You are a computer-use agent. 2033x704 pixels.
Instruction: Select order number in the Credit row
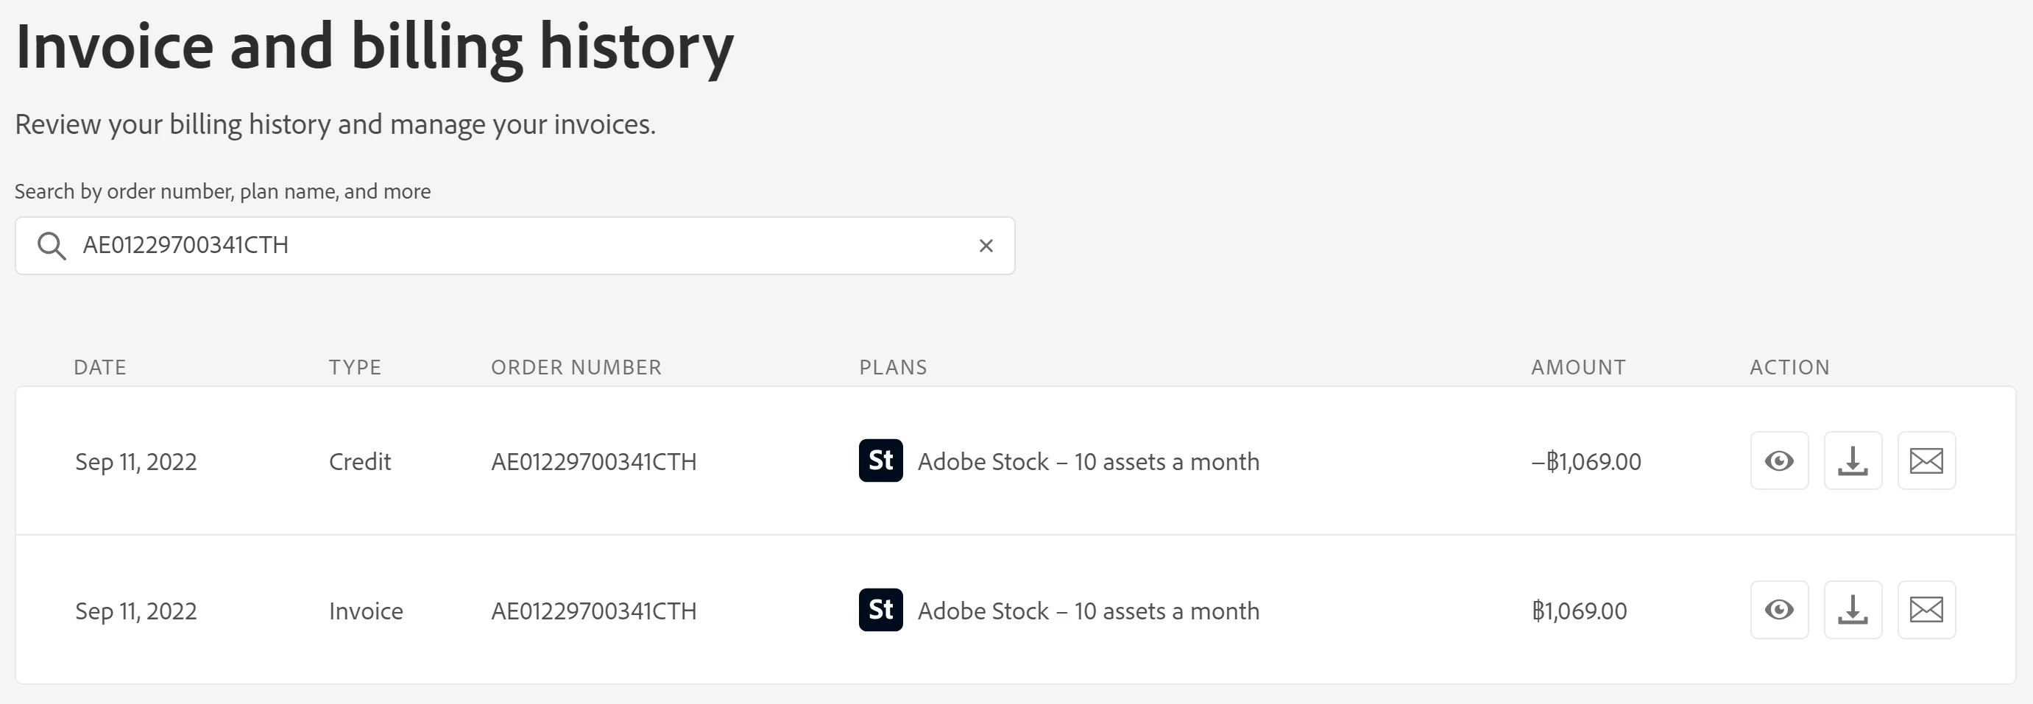(x=593, y=462)
